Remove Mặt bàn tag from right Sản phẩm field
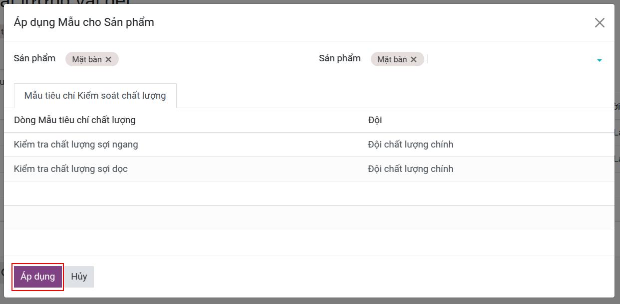Image resolution: width=620 pixels, height=304 pixels. [x=413, y=59]
